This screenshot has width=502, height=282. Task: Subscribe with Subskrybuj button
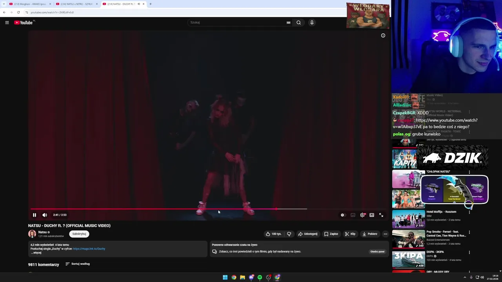[x=79, y=234]
